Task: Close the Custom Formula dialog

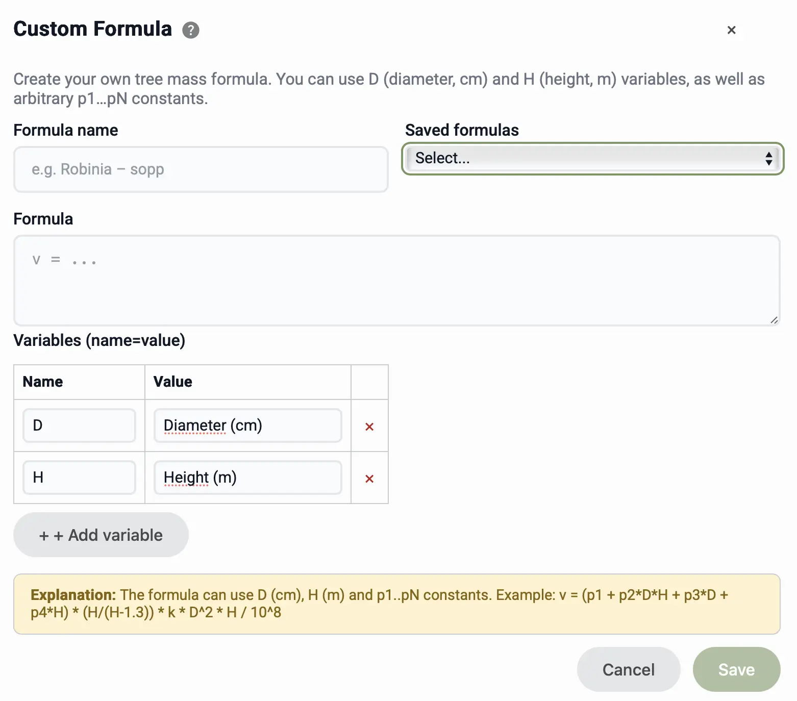Action: click(x=731, y=30)
